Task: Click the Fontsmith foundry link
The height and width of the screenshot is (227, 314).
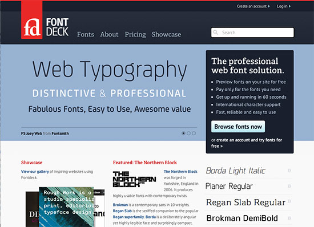Action: [x=60, y=133]
